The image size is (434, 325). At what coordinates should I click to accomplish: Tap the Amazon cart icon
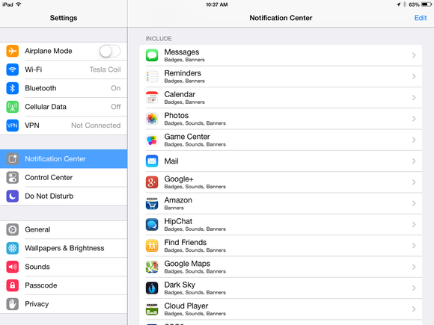tap(152, 203)
